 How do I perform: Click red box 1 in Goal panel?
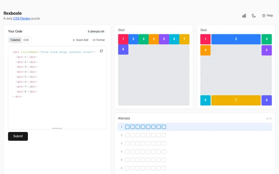[x=205, y=39]
